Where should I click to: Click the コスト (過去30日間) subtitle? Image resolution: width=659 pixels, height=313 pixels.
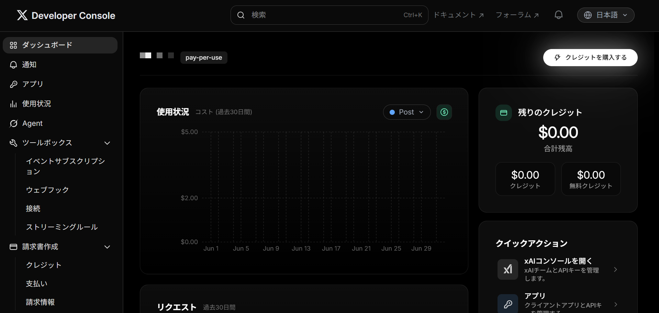(224, 112)
